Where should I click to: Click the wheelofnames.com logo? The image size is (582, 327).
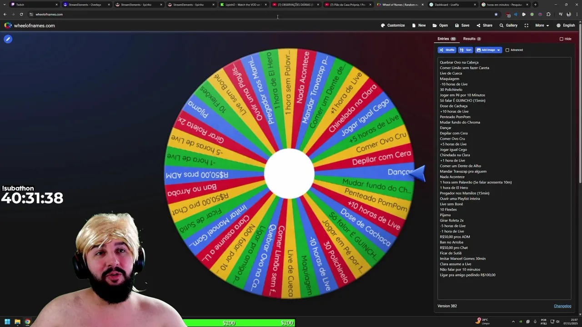click(x=30, y=25)
